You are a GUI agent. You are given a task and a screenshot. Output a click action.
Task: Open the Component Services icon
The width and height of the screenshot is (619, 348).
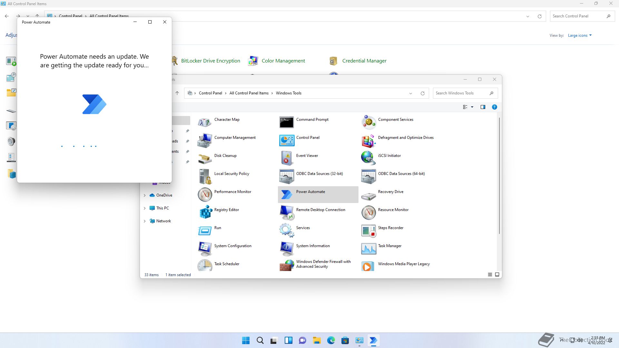tap(368, 122)
